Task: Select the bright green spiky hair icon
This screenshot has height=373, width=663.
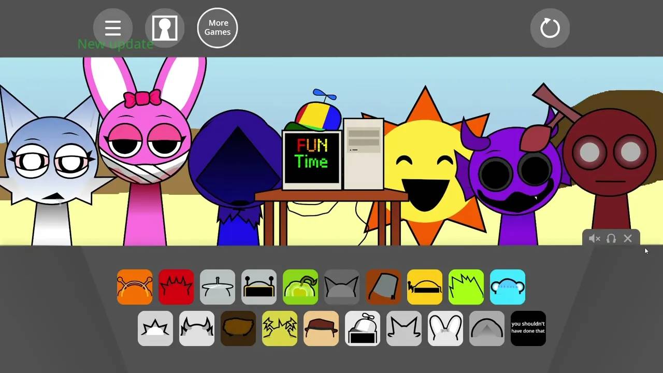Action: click(466, 287)
